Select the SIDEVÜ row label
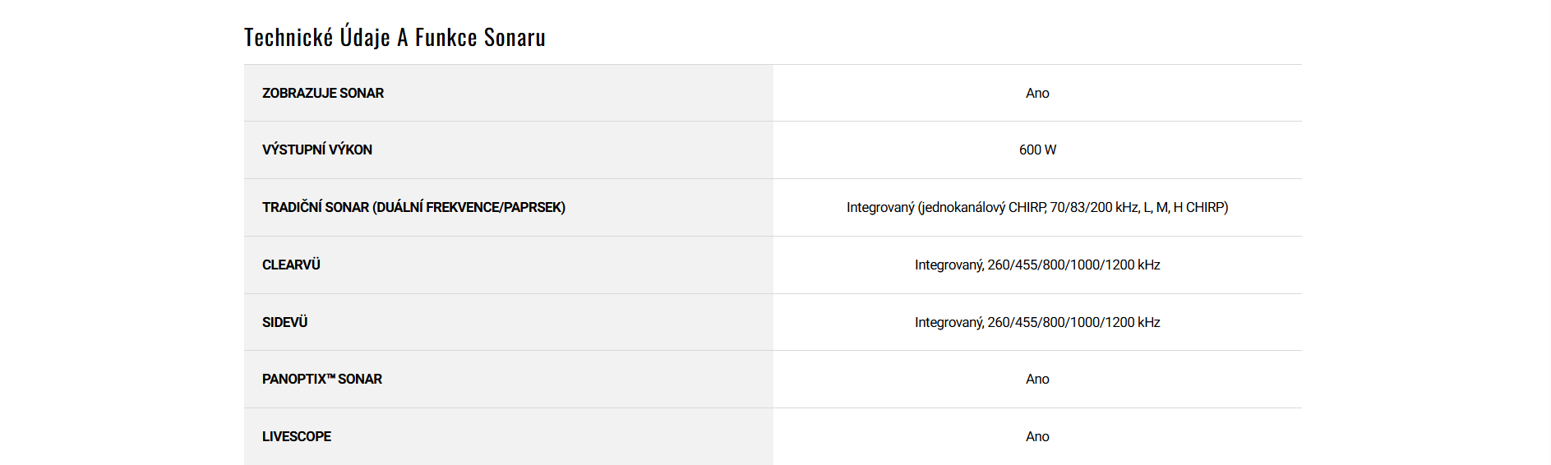Image resolution: width=1551 pixels, height=465 pixels. pos(284,323)
